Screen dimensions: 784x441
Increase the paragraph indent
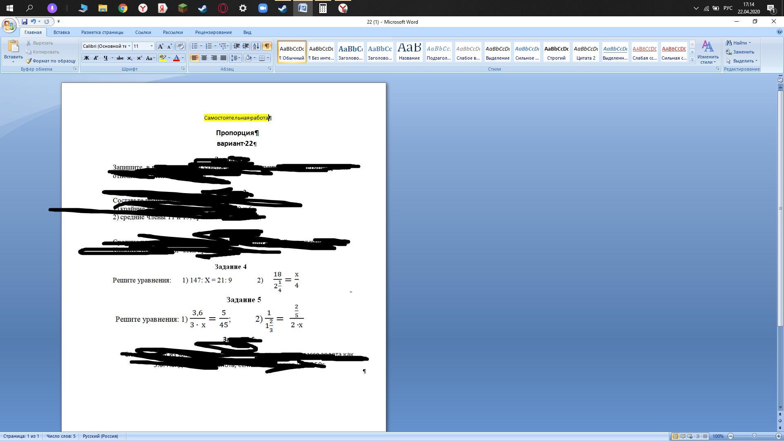pos(246,46)
